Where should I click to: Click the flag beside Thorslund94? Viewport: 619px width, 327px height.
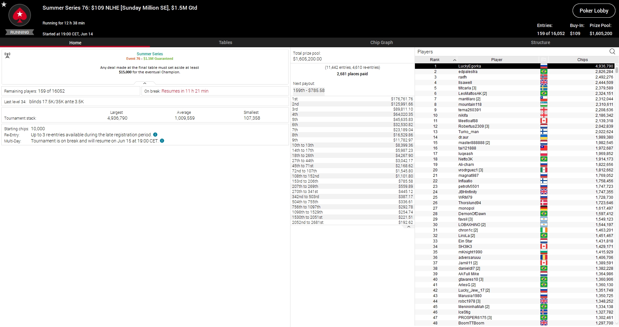point(544,203)
